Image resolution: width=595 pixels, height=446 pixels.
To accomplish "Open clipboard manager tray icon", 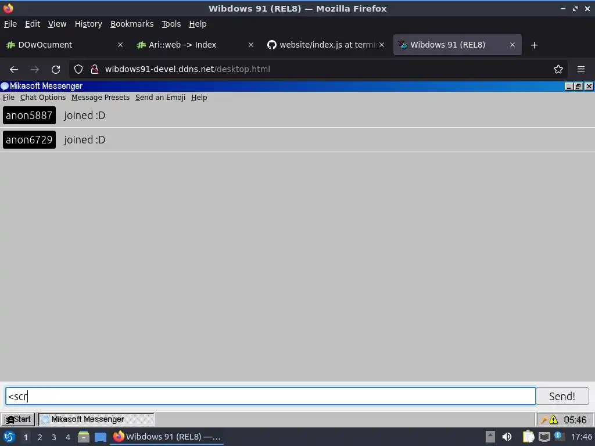I will tap(528, 437).
